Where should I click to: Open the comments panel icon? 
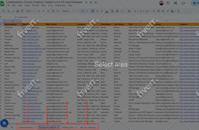click(175, 3)
